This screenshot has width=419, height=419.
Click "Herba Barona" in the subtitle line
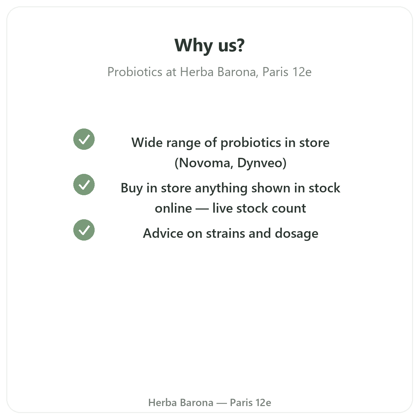tap(219, 72)
